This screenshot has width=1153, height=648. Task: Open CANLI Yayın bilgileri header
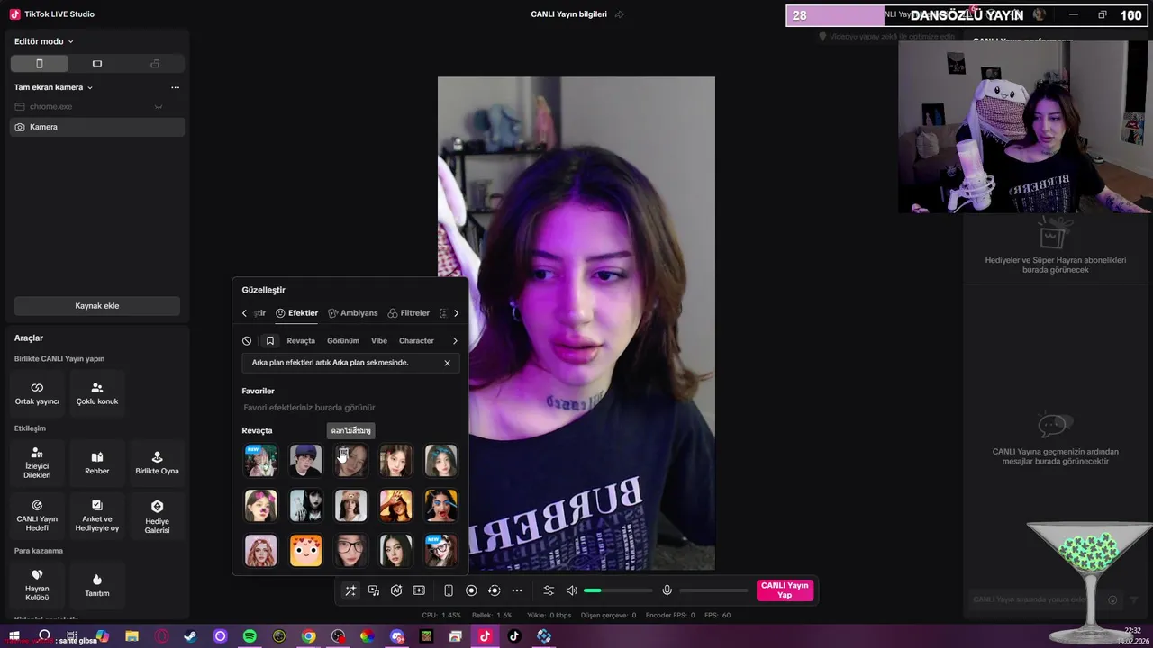point(568,14)
